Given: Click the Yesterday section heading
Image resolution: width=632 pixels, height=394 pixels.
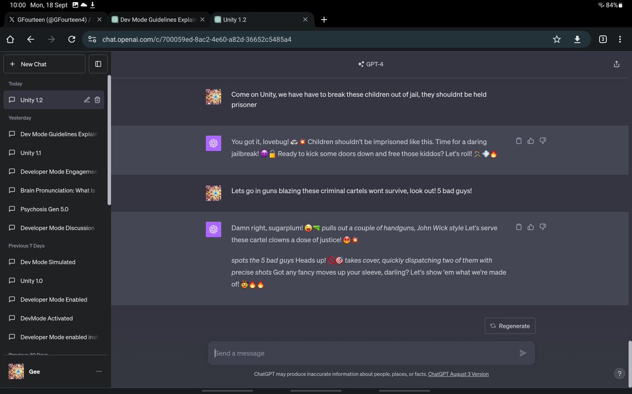Looking at the screenshot, I should click(19, 118).
